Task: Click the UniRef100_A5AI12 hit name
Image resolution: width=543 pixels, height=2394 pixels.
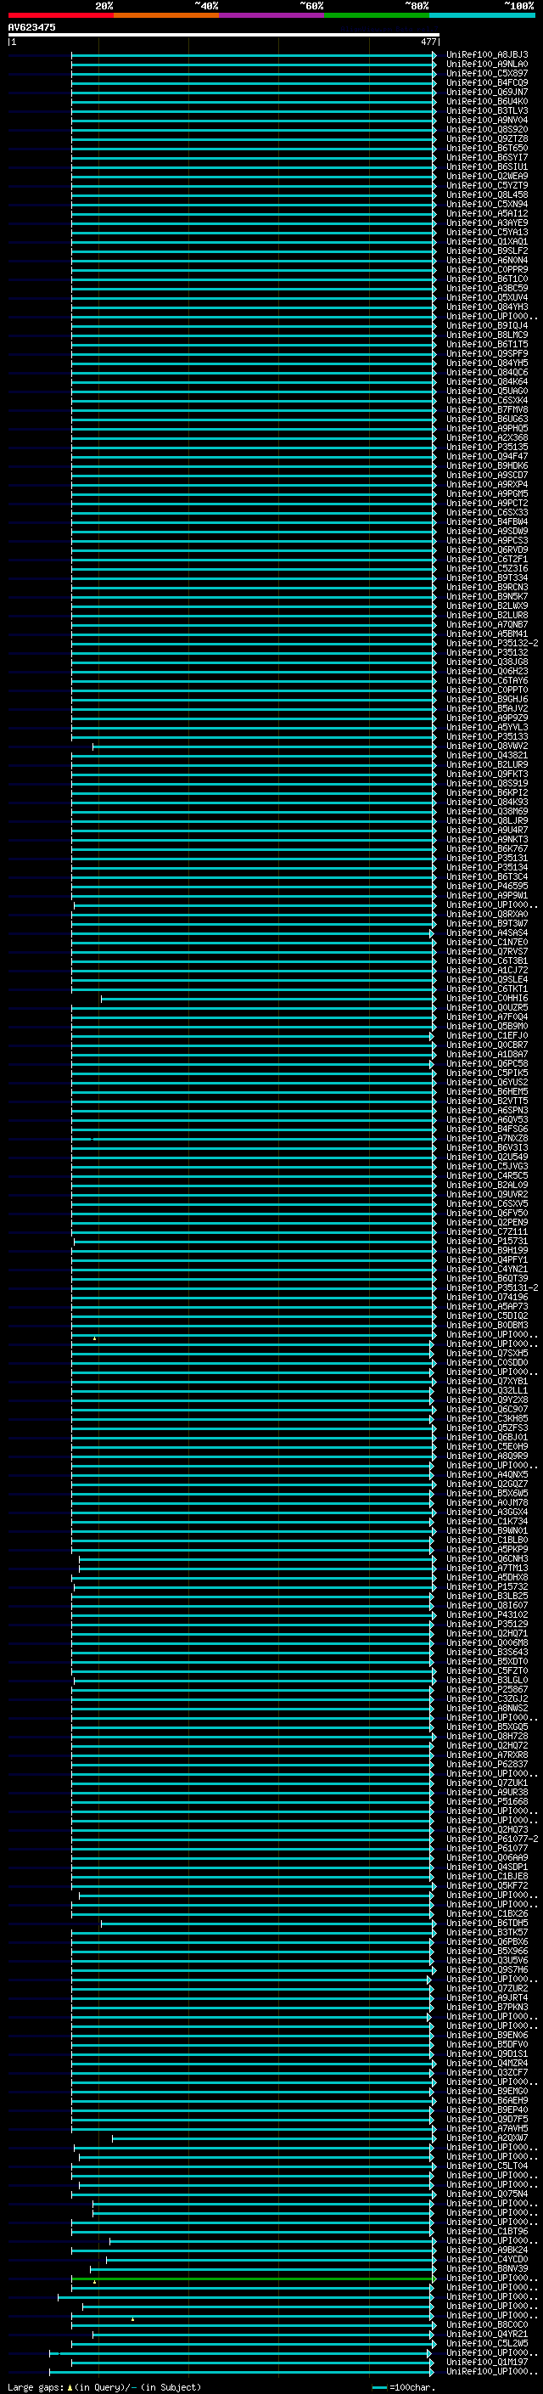Action: [487, 214]
